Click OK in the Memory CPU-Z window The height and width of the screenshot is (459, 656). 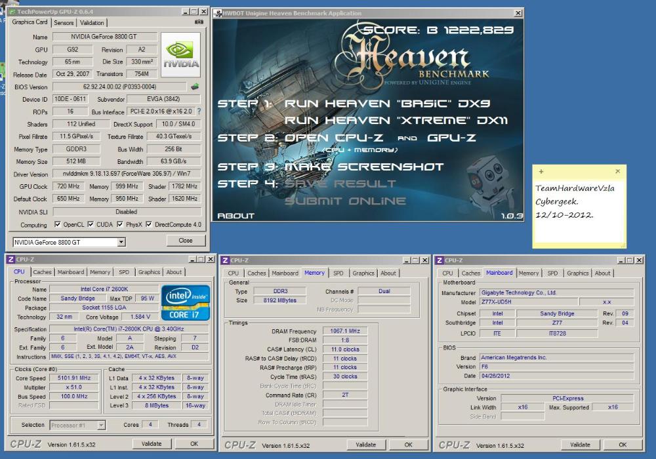pyautogui.click(x=408, y=445)
